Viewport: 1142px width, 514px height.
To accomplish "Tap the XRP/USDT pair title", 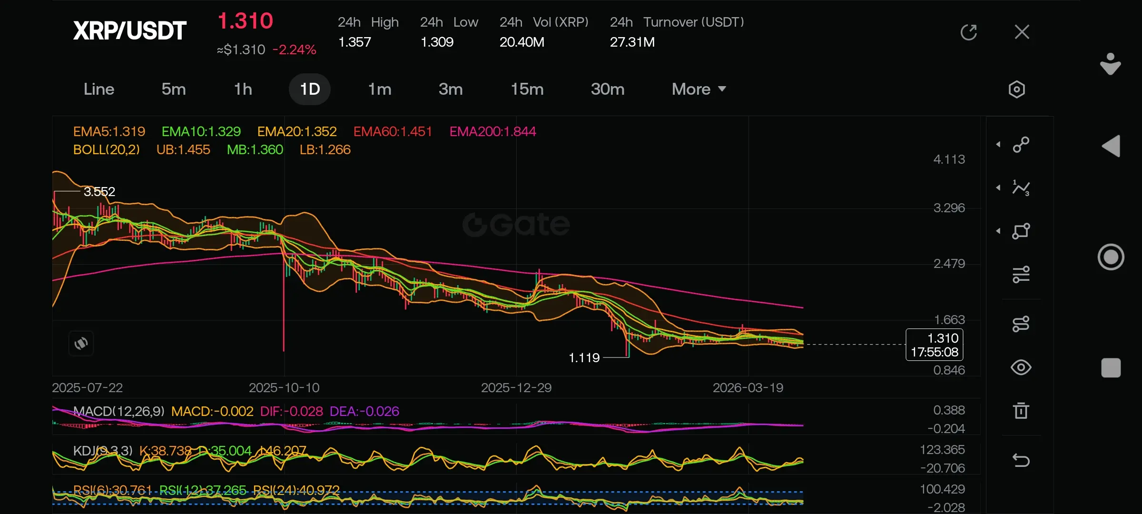I will point(129,31).
